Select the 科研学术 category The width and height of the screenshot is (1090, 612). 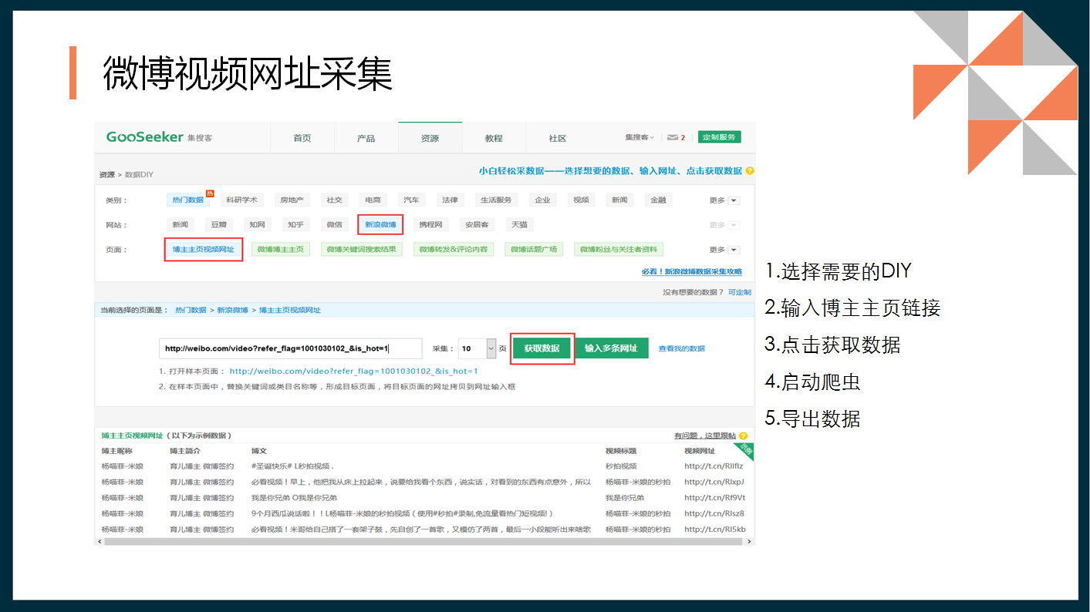(x=242, y=200)
